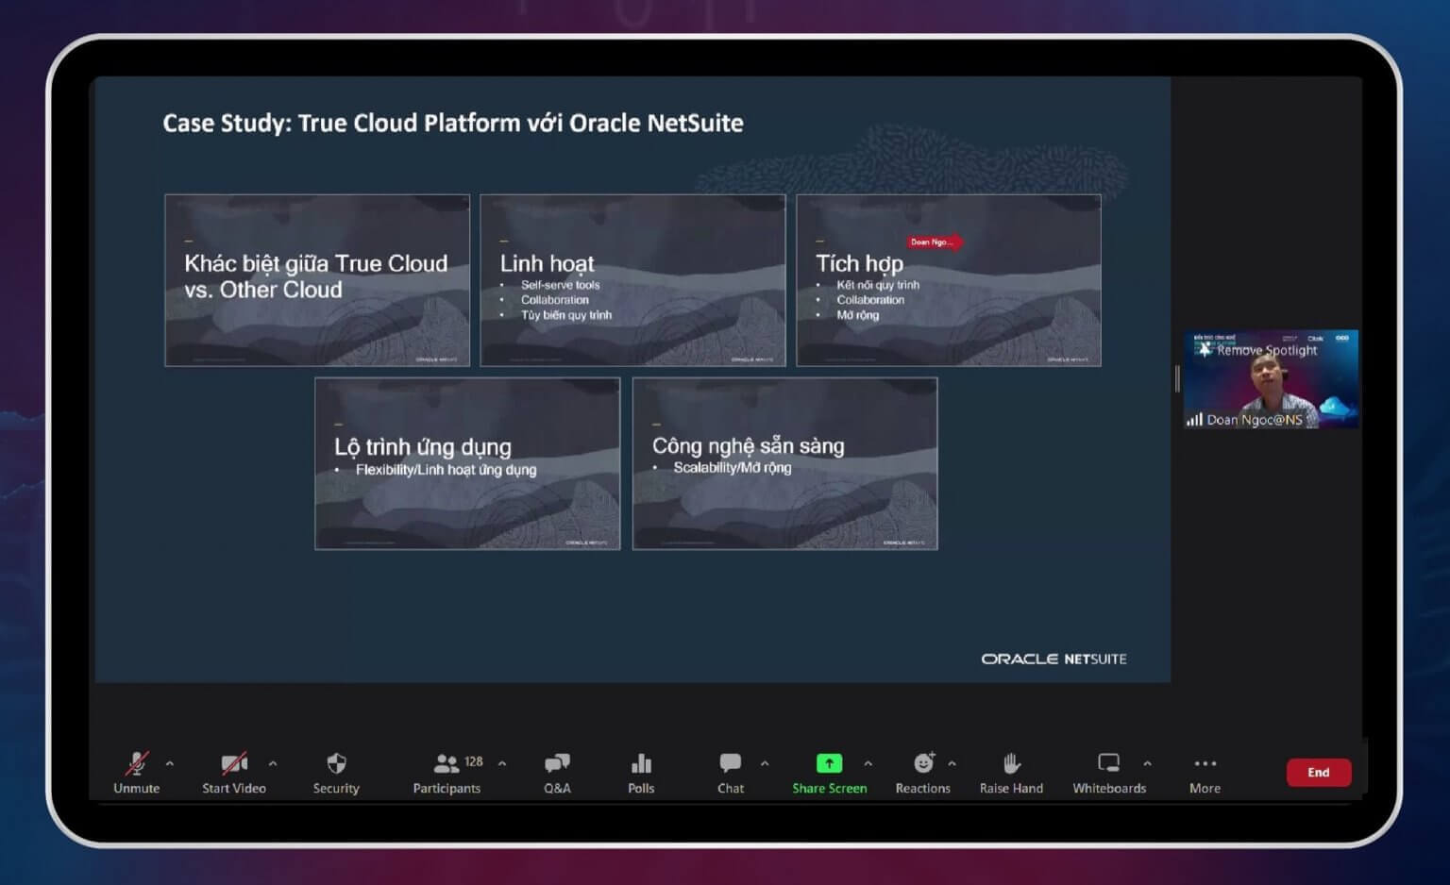This screenshot has width=1450, height=885.
Task: Open slide 'Khác biệt giữa True Cloud vs. Other Cloud'
Action: tap(317, 280)
